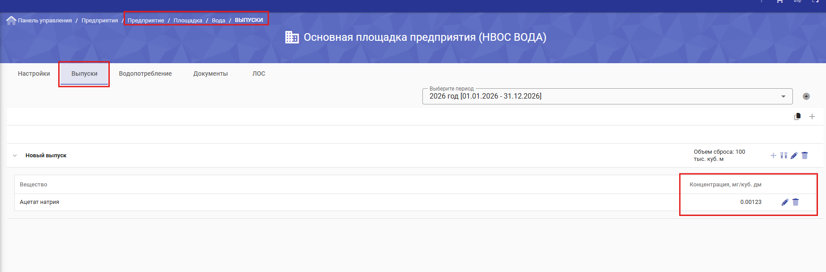Click the ВЫПУСКИ breadcrumb item
This screenshot has height=272, width=826.
coord(249,20)
